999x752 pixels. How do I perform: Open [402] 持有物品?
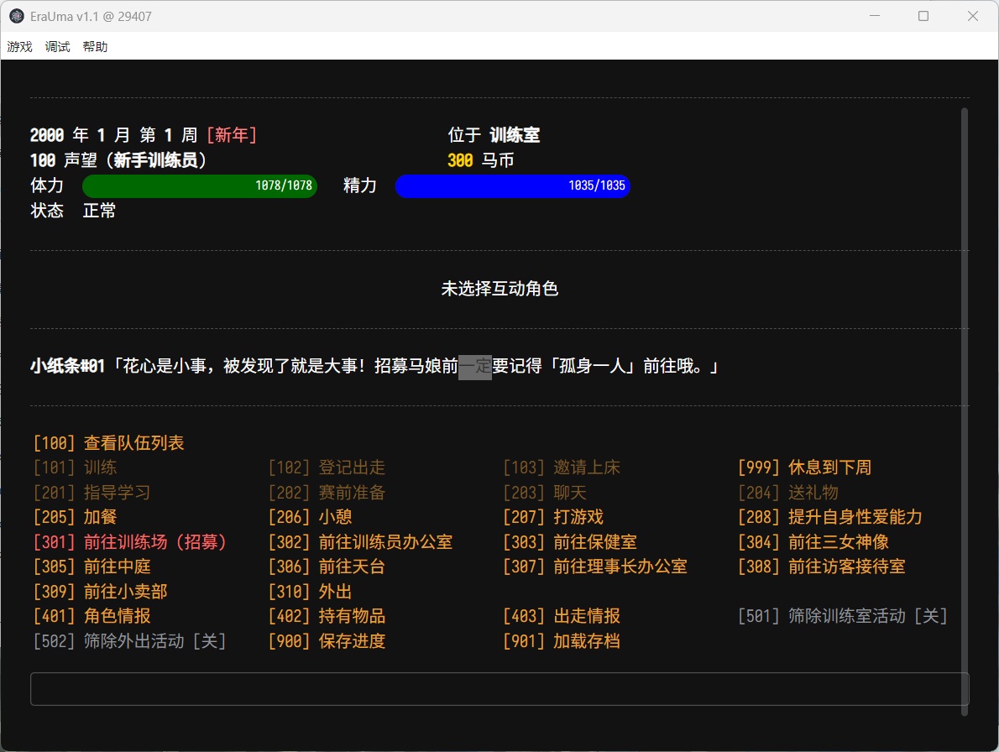(x=327, y=616)
